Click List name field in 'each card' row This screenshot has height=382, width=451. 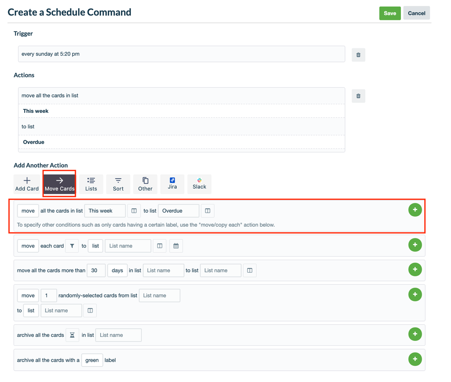coord(128,246)
